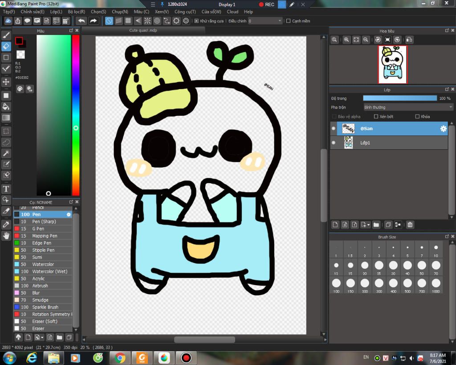Select the Brush tool in left toolbar
The image size is (456, 365).
tap(6, 35)
